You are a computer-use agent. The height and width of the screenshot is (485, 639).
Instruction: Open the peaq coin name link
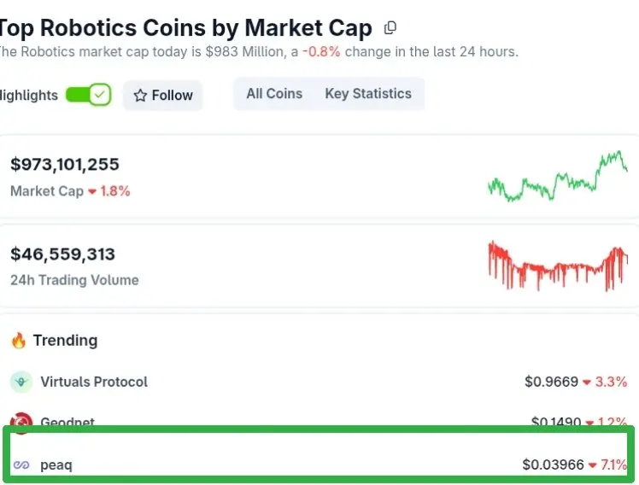click(56, 465)
